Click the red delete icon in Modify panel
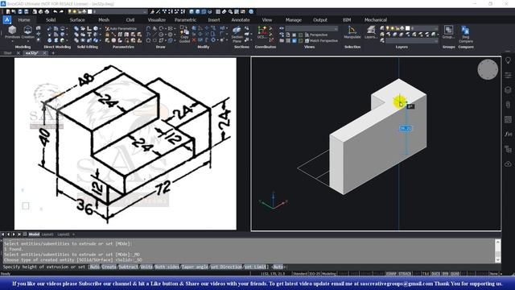The image size is (515, 290). click(194, 40)
